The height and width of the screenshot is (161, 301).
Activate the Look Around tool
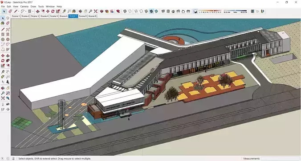(8, 104)
